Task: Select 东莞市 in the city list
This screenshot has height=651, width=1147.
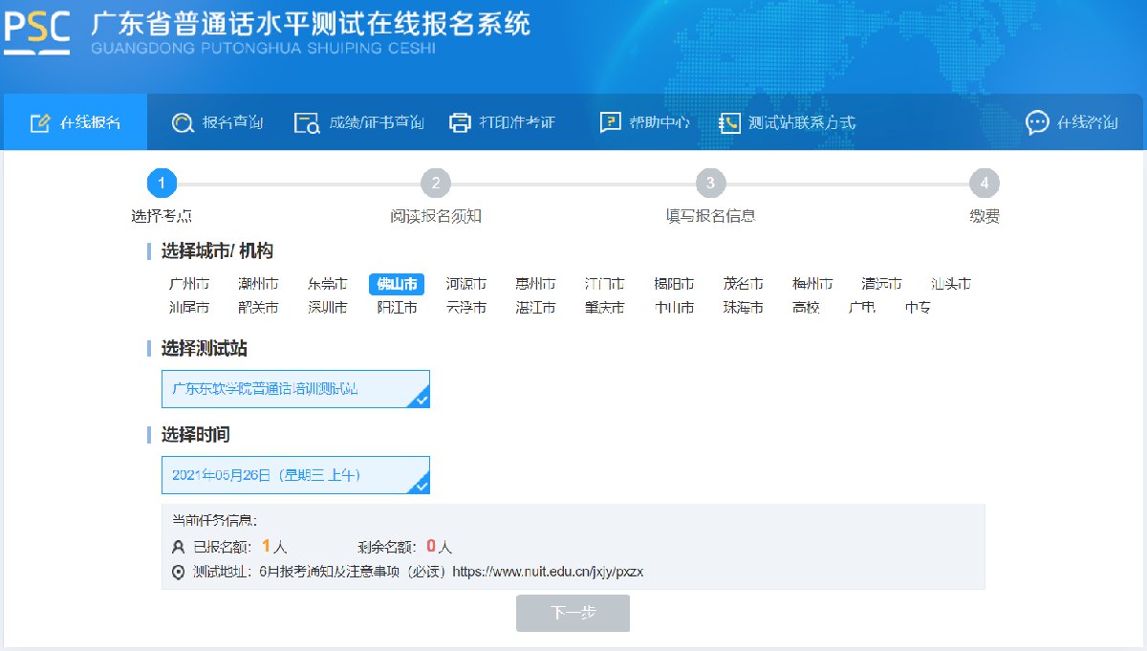Action: coord(328,284)
